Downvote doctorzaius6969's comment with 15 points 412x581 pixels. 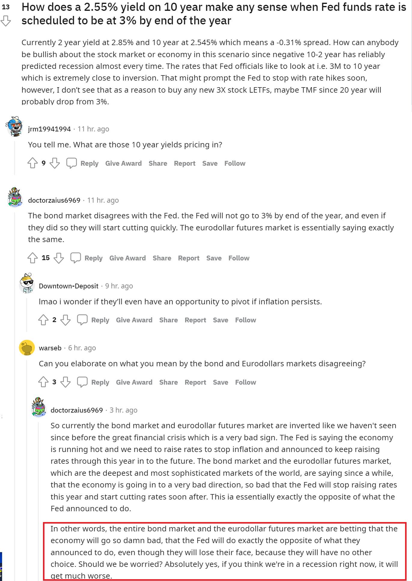pos(59,258)
